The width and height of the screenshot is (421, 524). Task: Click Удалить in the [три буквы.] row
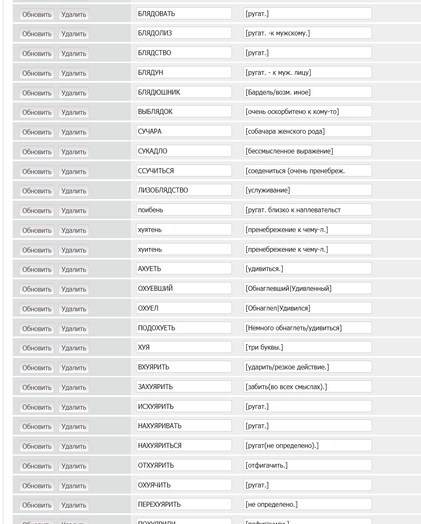[x=74, y=348]
